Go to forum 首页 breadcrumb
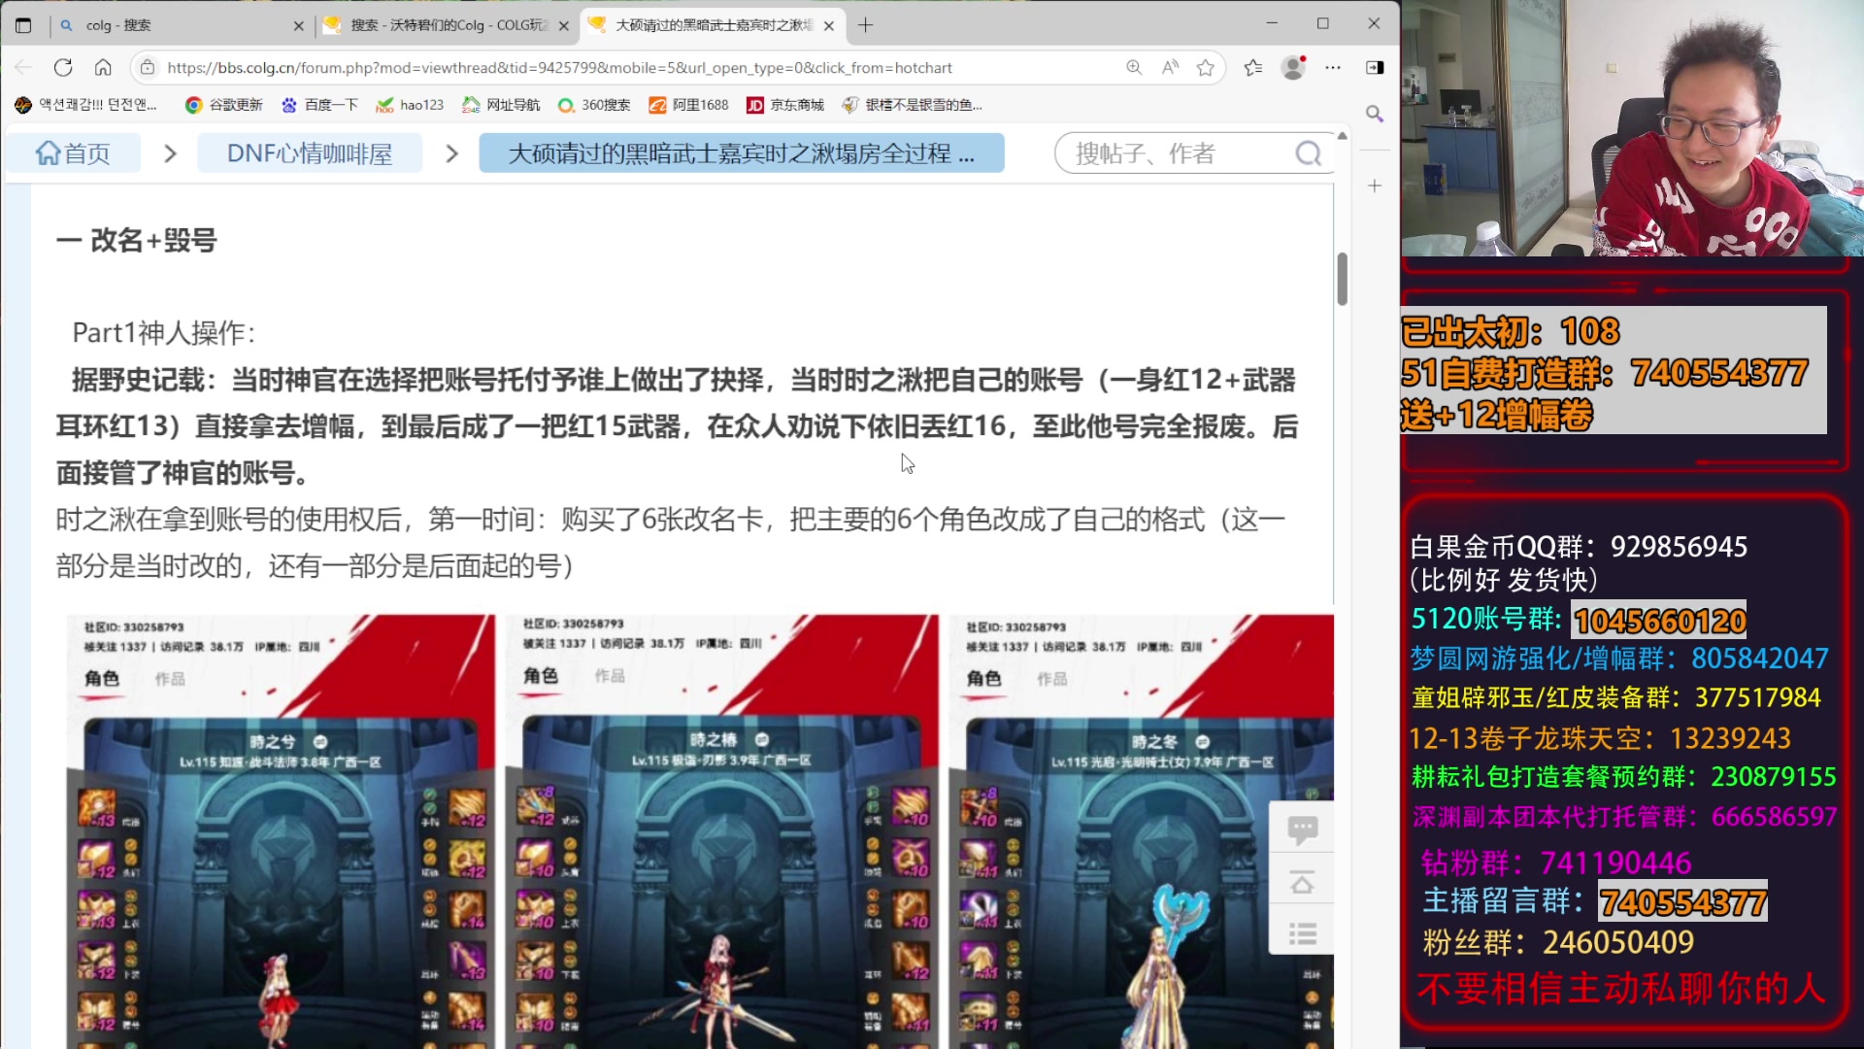 (x=74, y=153)
